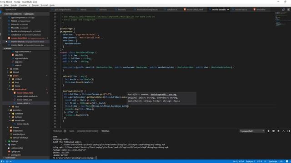291x163 pixels.
Task: Expand the Contorno outline section
Action: click(x=4, y=158)
